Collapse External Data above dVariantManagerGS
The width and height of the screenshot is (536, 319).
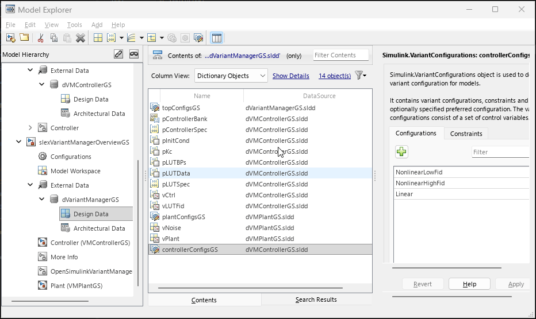pyautogui.click(x=30, y=185)
